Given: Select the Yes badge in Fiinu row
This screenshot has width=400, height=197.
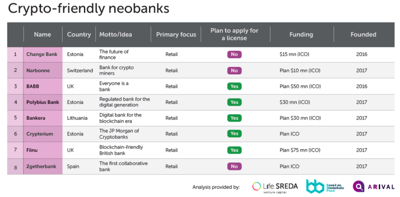Looking at the screenshot, I should click(234, 150).
